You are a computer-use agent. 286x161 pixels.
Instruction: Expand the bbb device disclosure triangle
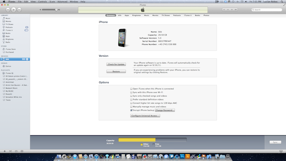(x=1, y=59)
